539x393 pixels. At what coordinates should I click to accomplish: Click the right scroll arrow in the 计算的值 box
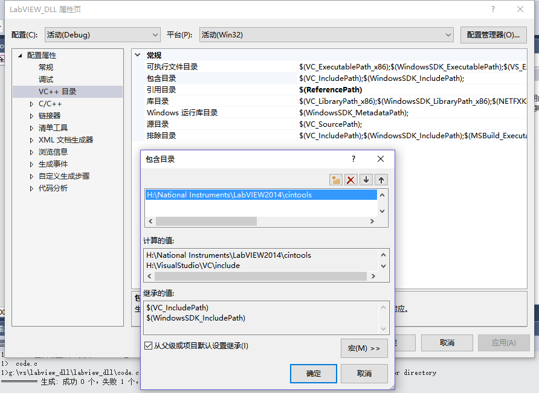pos(373,276)
